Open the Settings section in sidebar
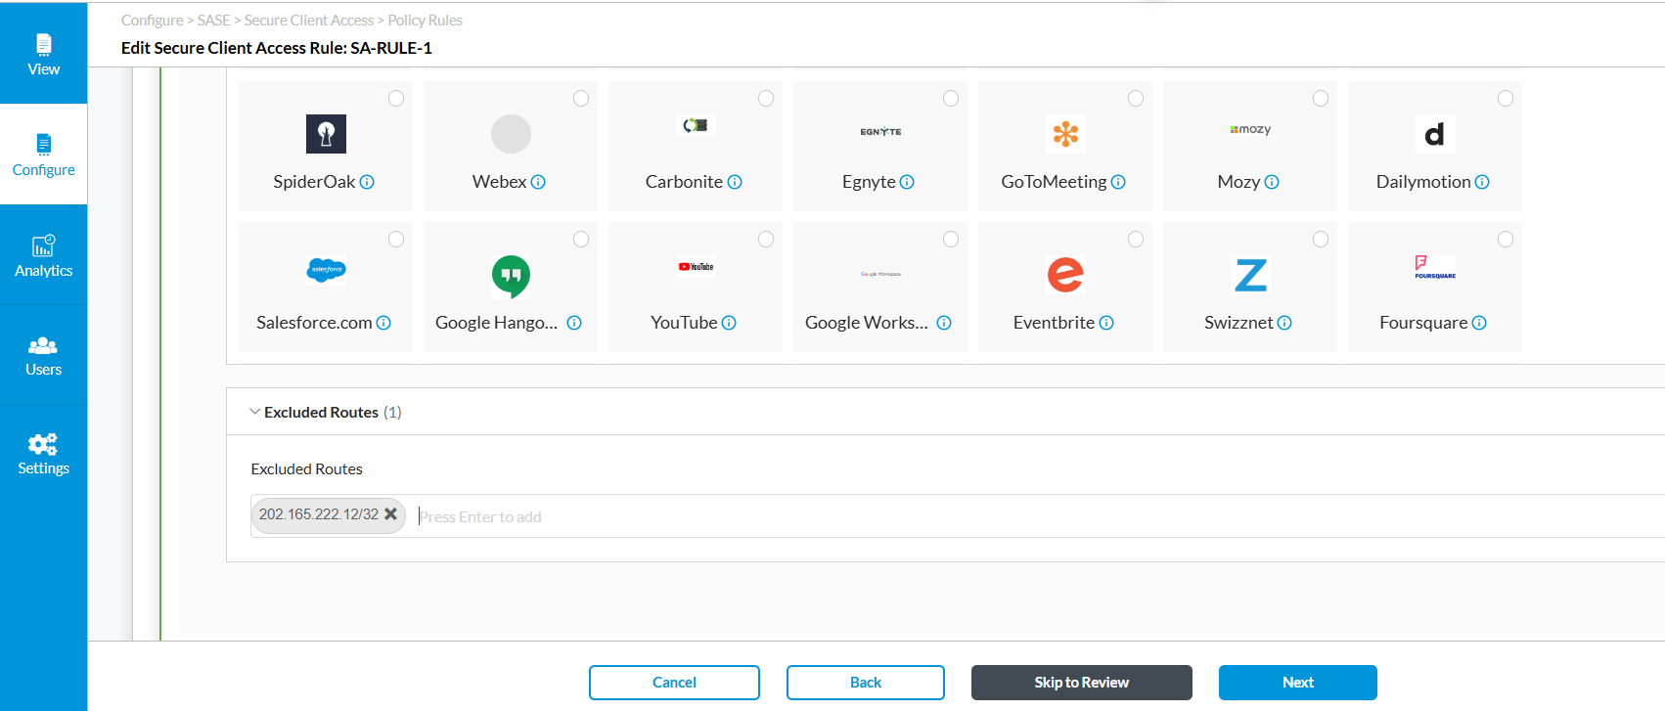 tap(43, 454)
